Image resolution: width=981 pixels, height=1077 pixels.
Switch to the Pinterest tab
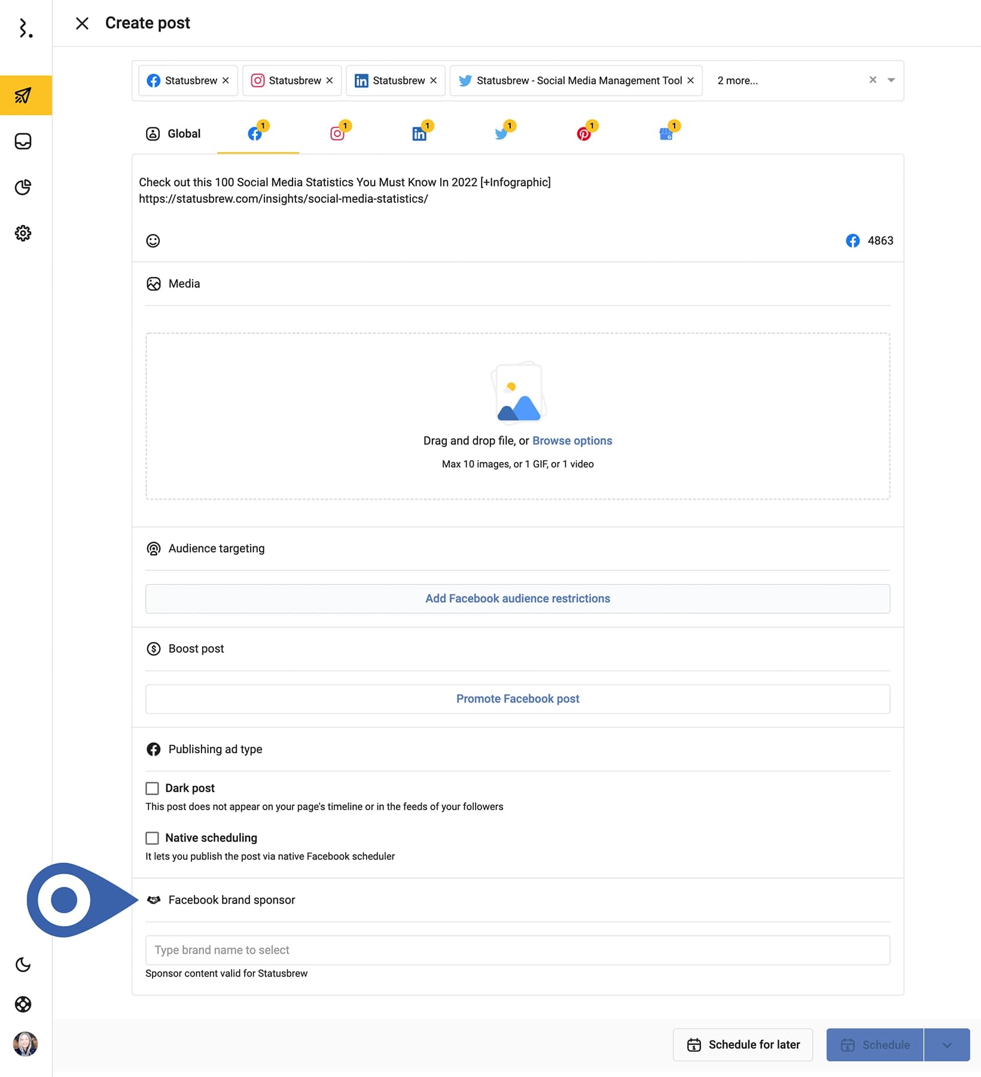point(586,132)
